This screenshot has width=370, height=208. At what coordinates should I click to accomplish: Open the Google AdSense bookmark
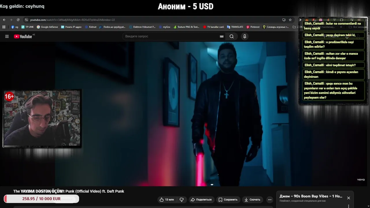click(x=47, y=27)
